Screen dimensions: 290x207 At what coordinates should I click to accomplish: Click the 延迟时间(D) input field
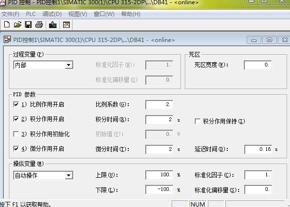258,149
